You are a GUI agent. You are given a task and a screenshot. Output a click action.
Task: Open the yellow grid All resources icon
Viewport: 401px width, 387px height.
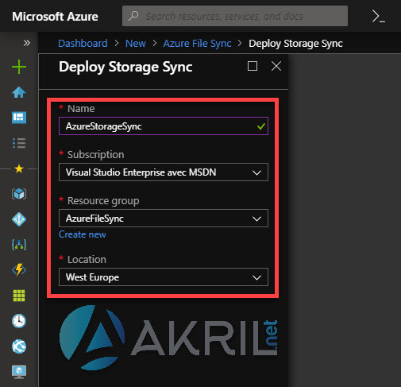pos(19,296)
